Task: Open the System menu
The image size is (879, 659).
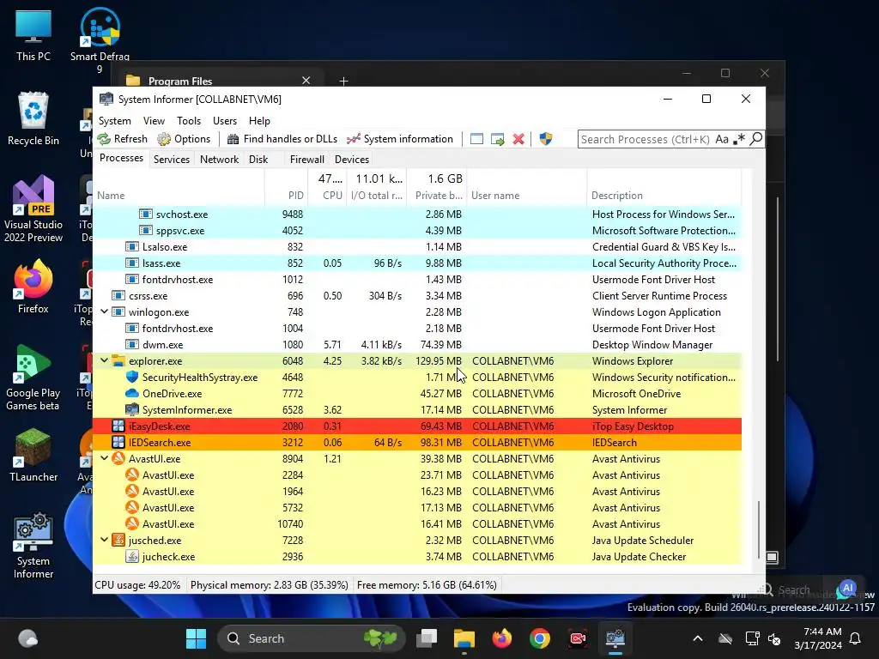Action: point(115,121)
